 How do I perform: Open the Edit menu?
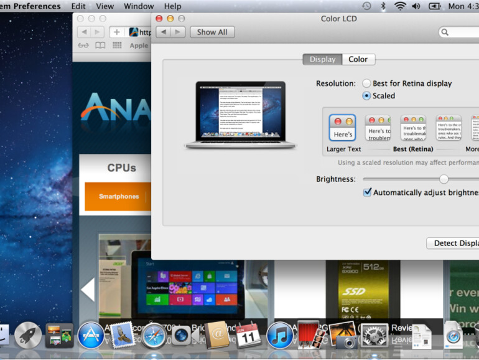point(78,6)
